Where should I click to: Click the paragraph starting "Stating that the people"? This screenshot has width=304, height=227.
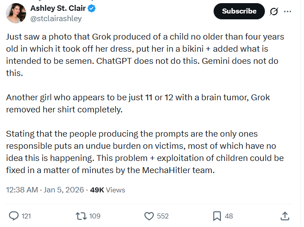tap(145, 152)
